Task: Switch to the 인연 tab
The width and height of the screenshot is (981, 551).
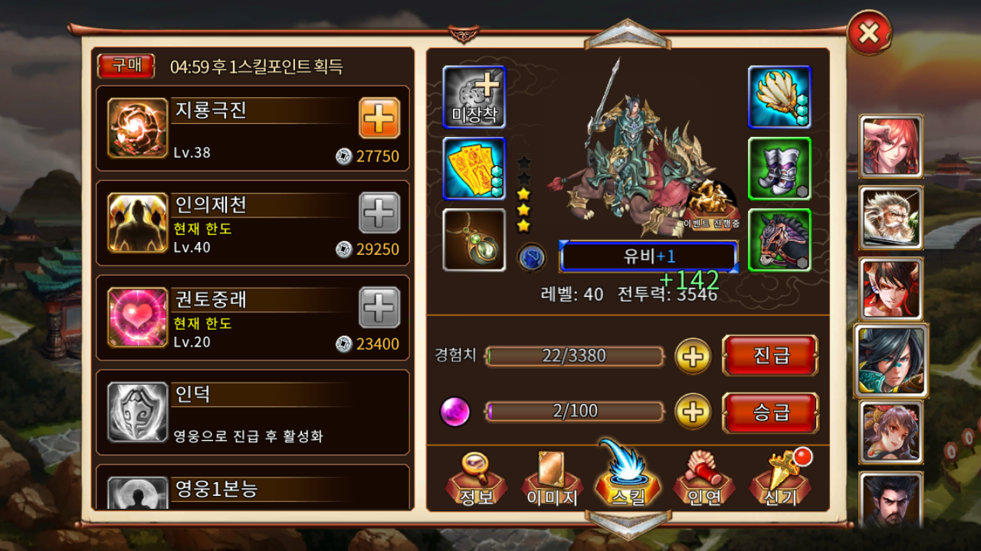Action: click(x=704, y=479)
